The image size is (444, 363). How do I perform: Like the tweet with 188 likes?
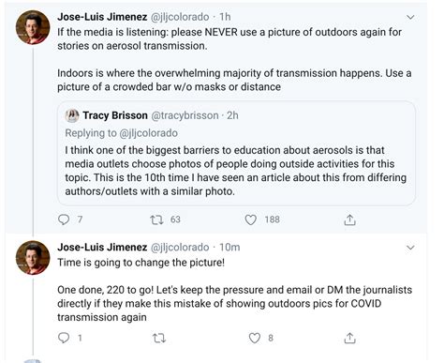(x=250, y=219)
